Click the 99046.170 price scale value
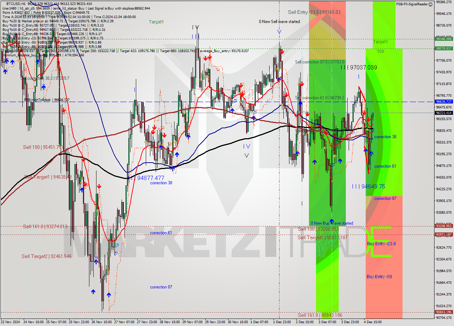The width and height of the screenshot is (454, 326). (444, 14)
